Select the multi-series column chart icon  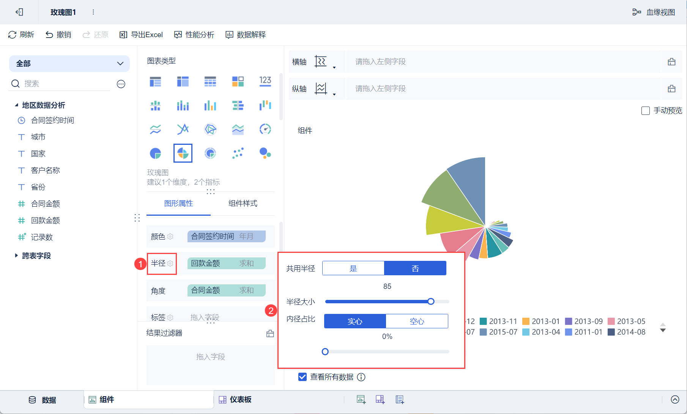click(210, 105)
